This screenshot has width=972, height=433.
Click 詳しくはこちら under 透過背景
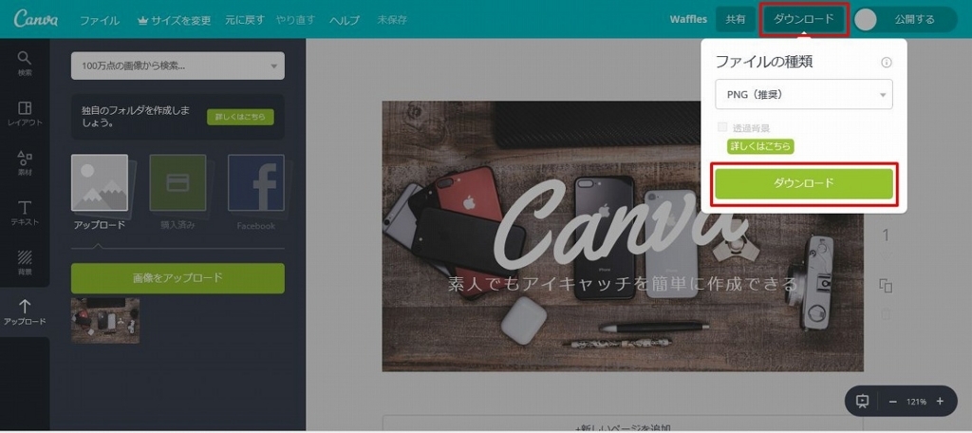[x=760, y=146]
